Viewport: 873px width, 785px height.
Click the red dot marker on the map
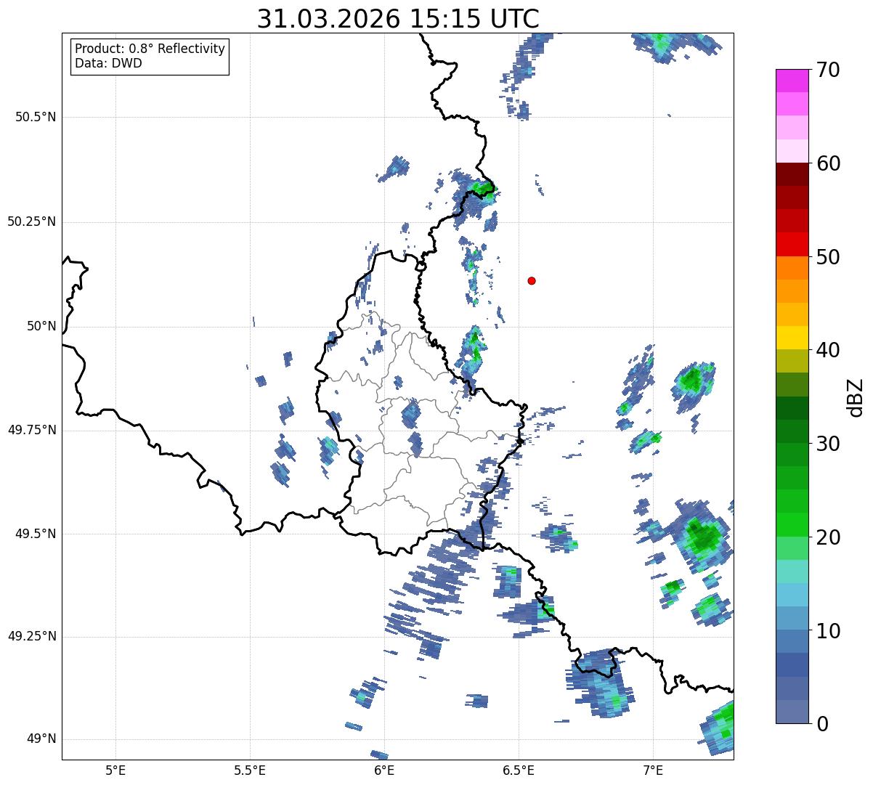(x=532, y=280)
